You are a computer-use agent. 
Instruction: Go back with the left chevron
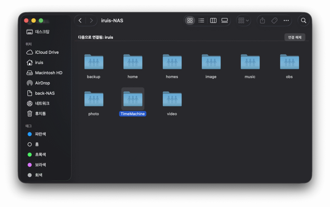[80, 21]
